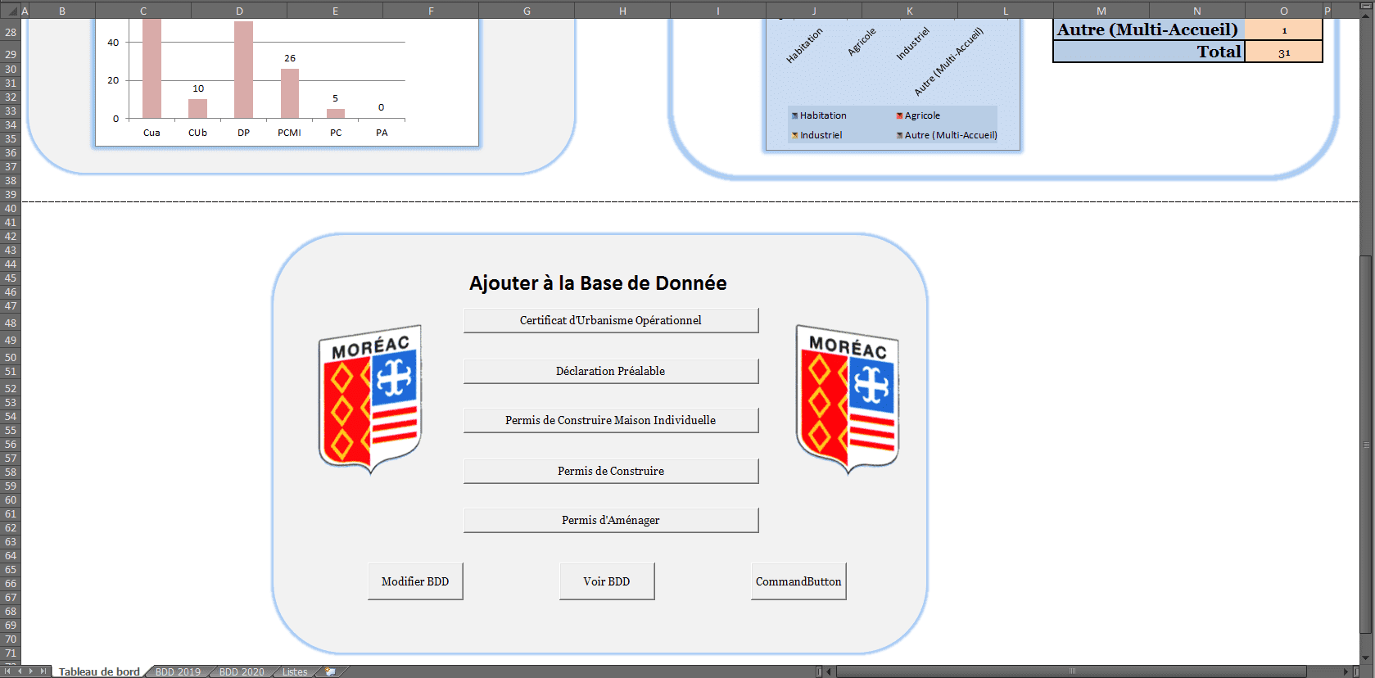This screenshot has height=678, width=1375.
Task: Click the tab bar split handle left of the horizontal scrollbar
Action: (x=819, y=671)
